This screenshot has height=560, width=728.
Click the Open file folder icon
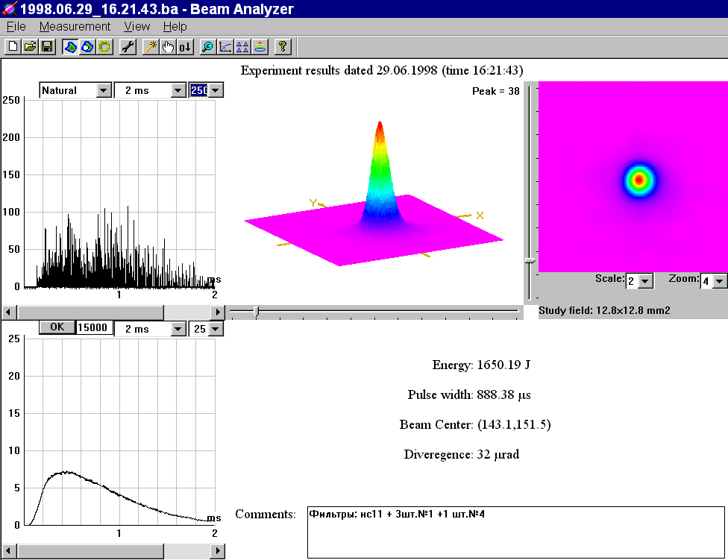point(30,46)
